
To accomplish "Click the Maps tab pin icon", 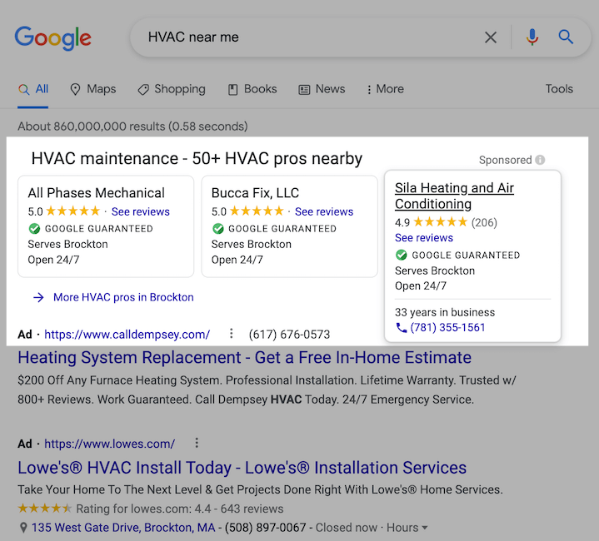I will pyautogui.click(x=75, y=89).
